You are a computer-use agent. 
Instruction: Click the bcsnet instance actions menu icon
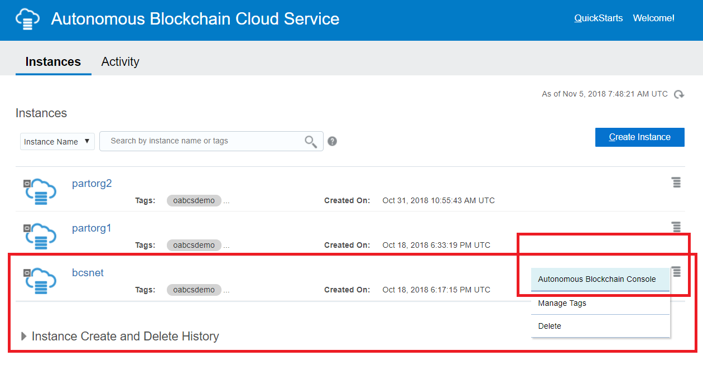pos(676,272)
